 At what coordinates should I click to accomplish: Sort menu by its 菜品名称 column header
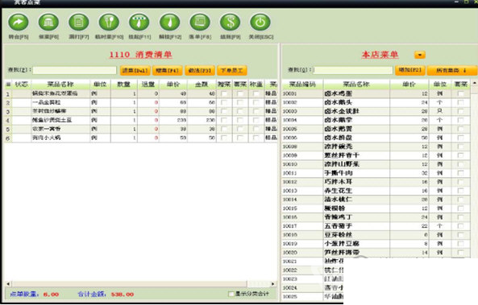click(x=356, y=84)
